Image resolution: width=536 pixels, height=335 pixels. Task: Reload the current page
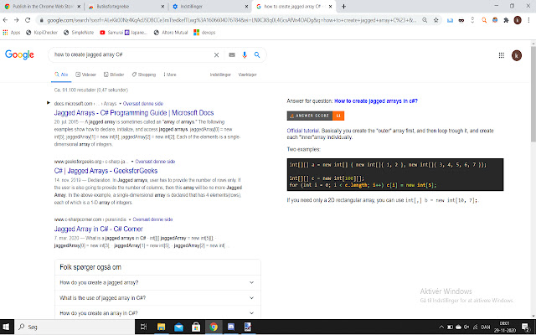click(x=28, y=20)
